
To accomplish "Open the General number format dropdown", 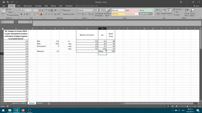I will 92,10.
